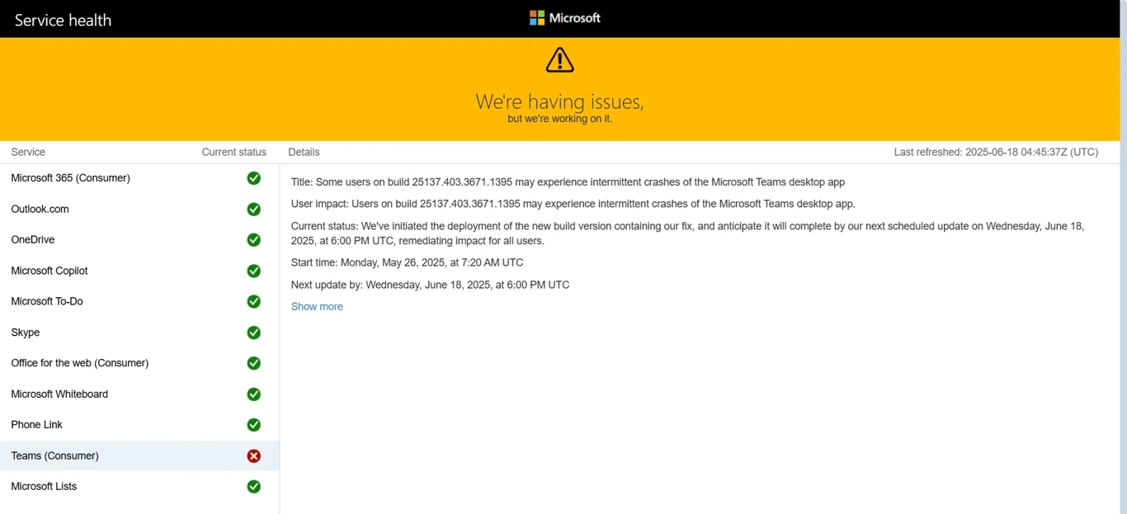Select the Skype service
Screen dimensions: 1127x514
139,332
